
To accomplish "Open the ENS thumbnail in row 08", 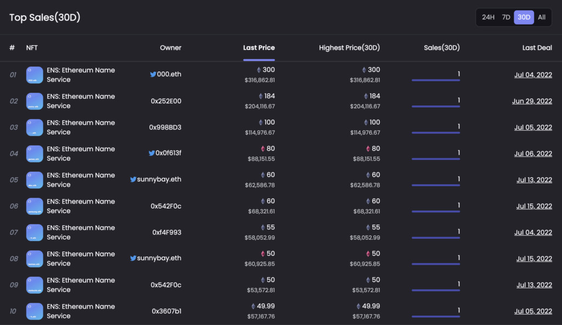I will tap(35, 259).
